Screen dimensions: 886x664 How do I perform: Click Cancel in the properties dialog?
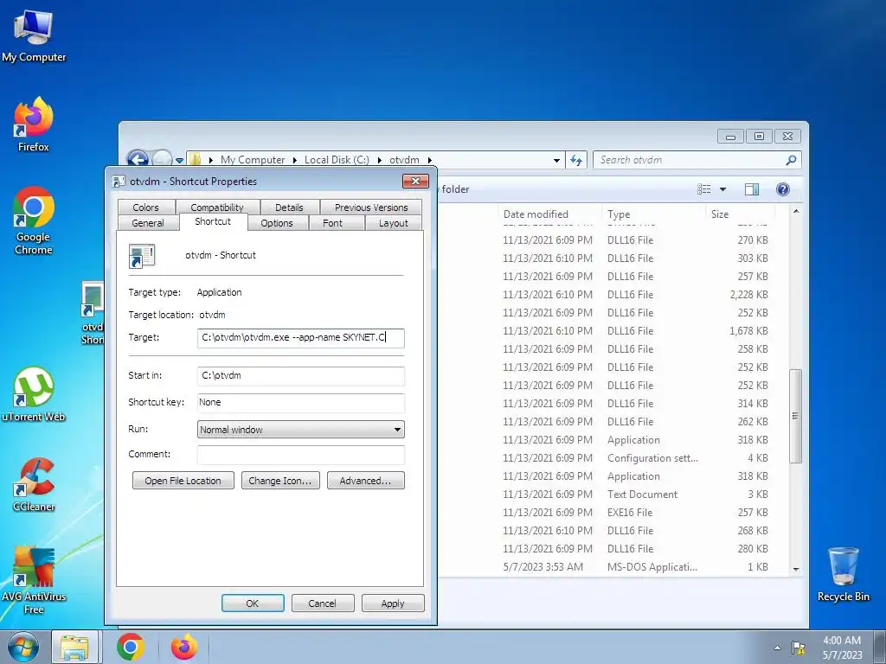point(323,603)
